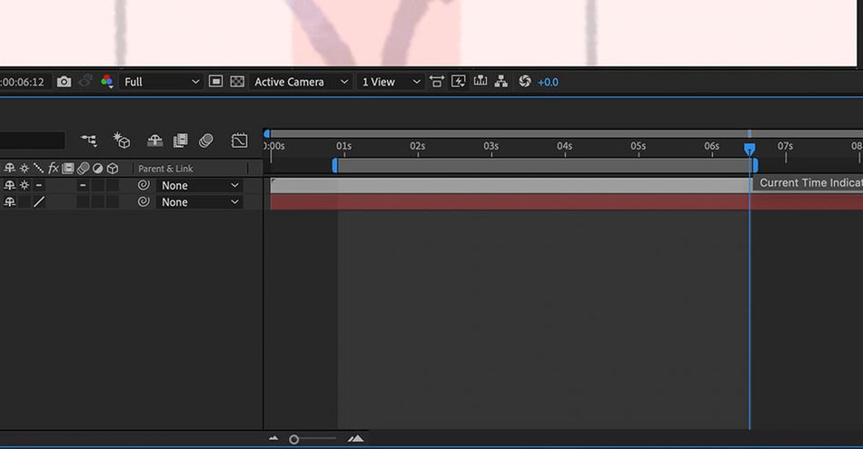Click the timeline zoom slider knob
Screen dimensions: 863x449
pos(294,439)
